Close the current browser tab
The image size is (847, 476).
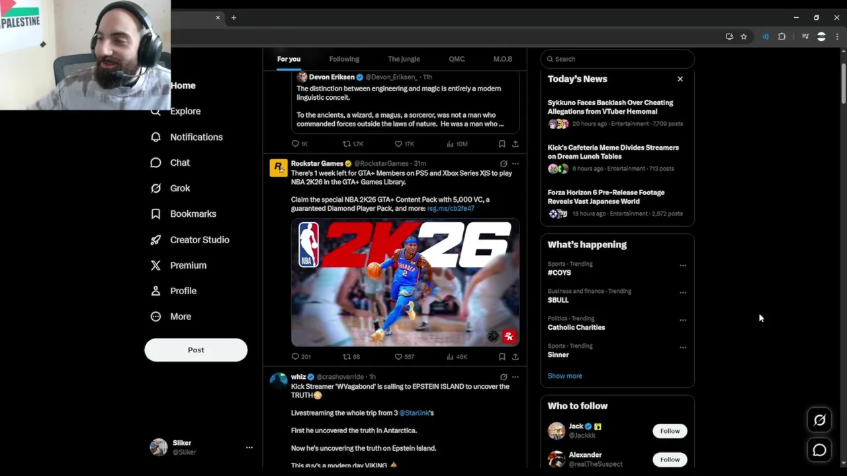coord(218,18)
